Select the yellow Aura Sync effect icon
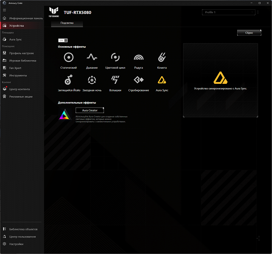Image resolution: width=272 pixels, height=254 pixels. pos(162,80)
